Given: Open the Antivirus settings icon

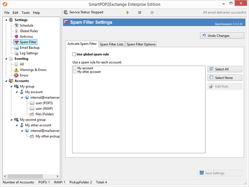Looking at the screenshot, I should click(17, 37).
